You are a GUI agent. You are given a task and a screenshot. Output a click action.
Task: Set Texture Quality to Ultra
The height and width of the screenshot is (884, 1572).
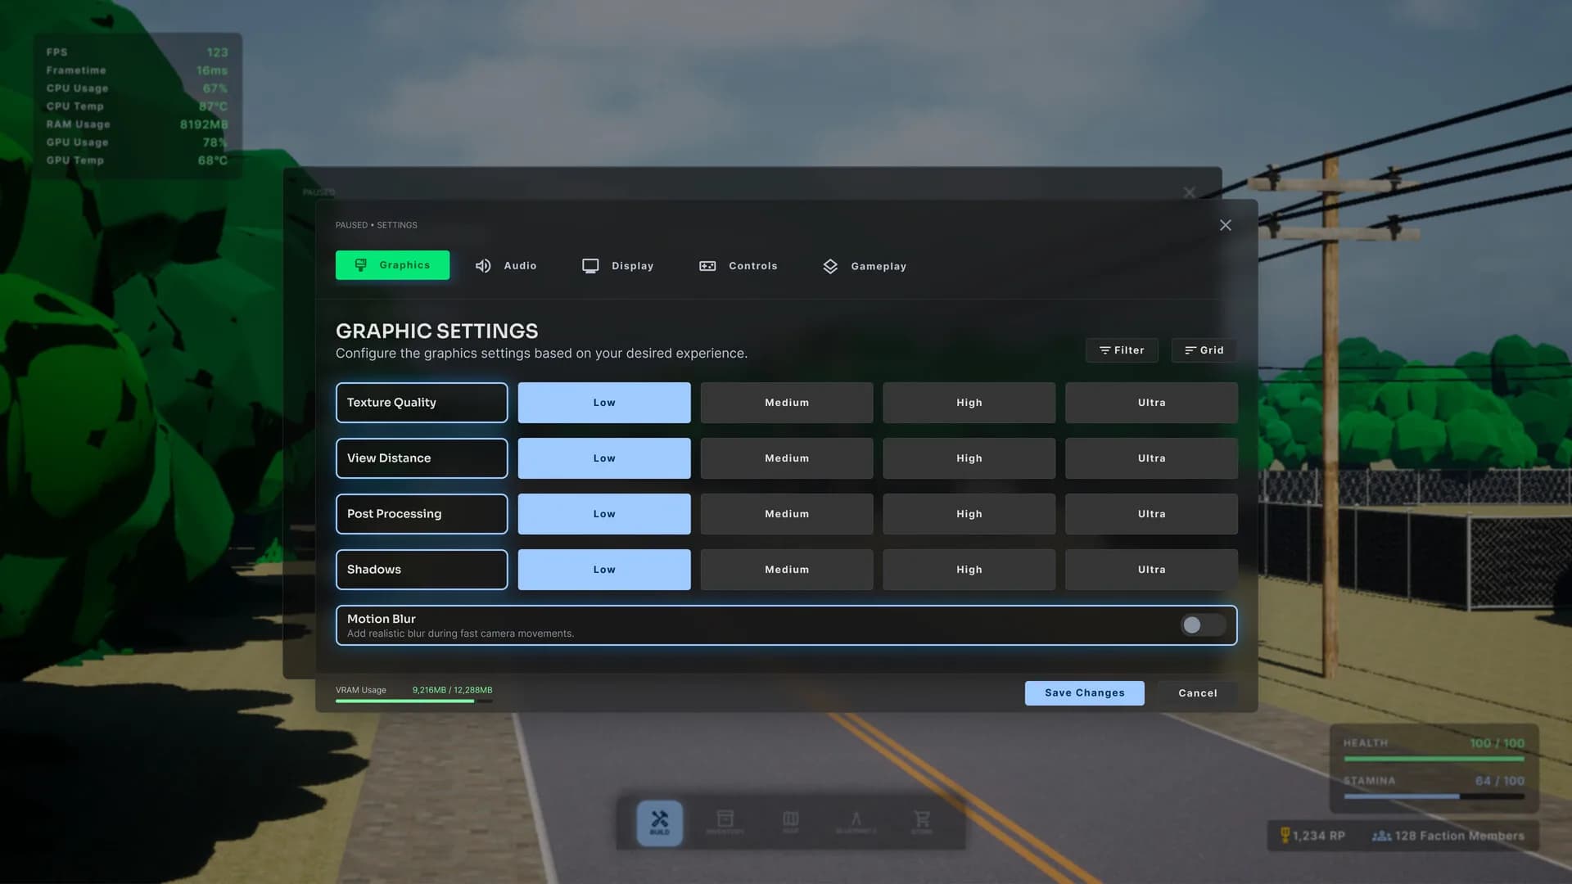click(x=1151, y=403)
